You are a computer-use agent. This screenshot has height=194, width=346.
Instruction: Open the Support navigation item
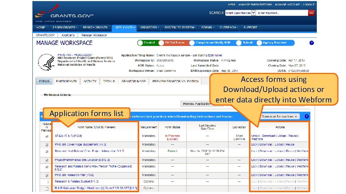(x=250, y=28)
